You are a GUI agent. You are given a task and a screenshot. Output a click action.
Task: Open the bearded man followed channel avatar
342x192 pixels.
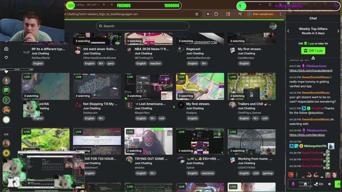tap(6, 81)
